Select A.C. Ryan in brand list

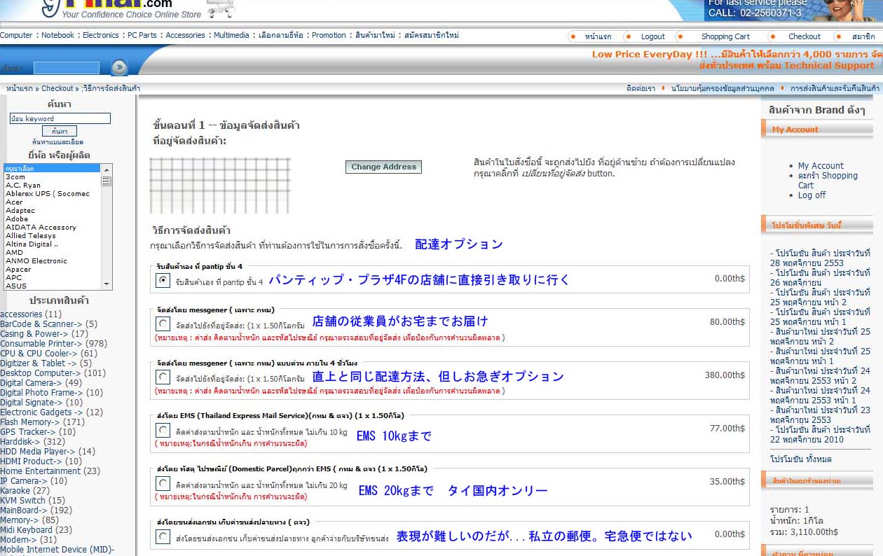pos(23,186)
